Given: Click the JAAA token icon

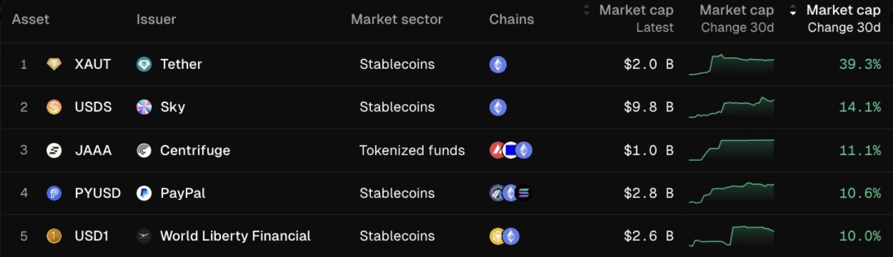Looking at the screenshot, I should [x=54, y=150].
